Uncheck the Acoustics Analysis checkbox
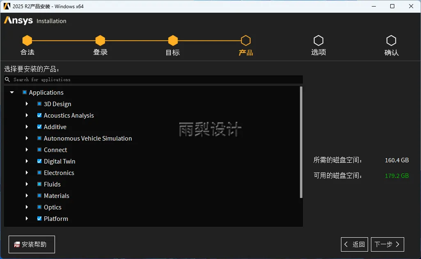421x259 pixels. click(x=39, y=115)
